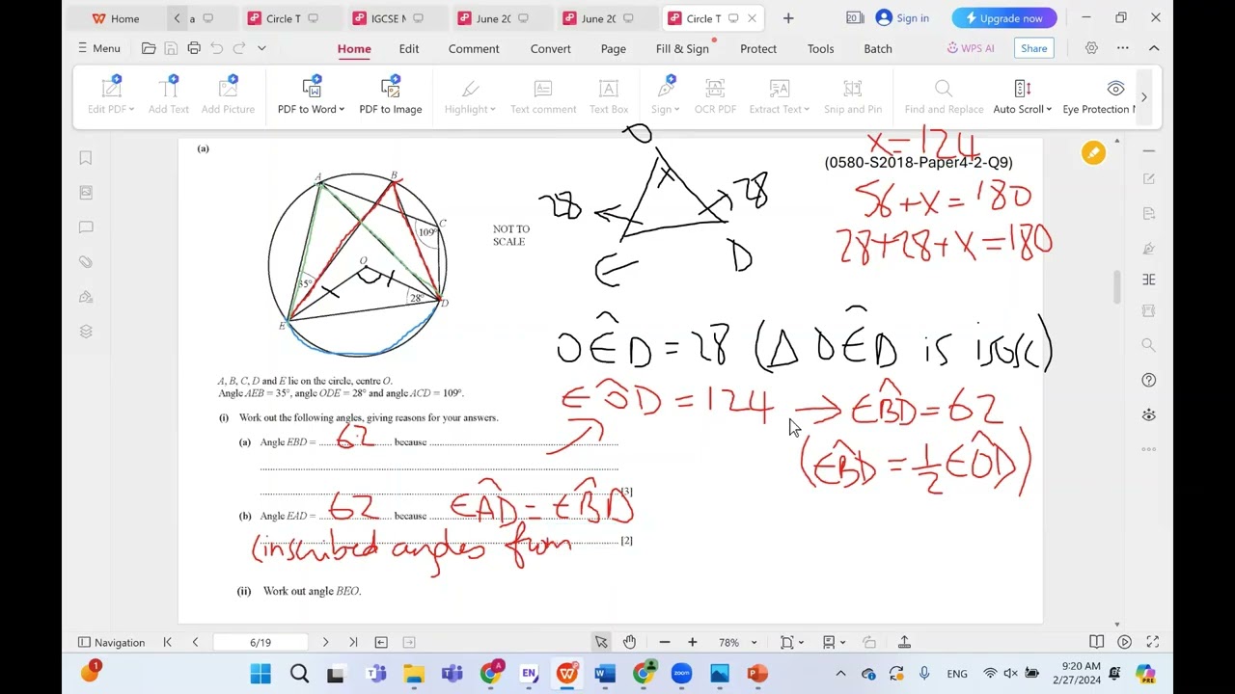Expand the quick access toolbar customize arrow
The width and height of the screenshot is (1235, 694).
[x=261, y=48]
